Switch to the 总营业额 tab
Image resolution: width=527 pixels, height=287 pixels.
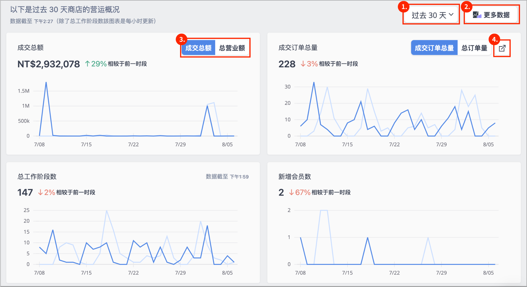click(x=232, y=48)
